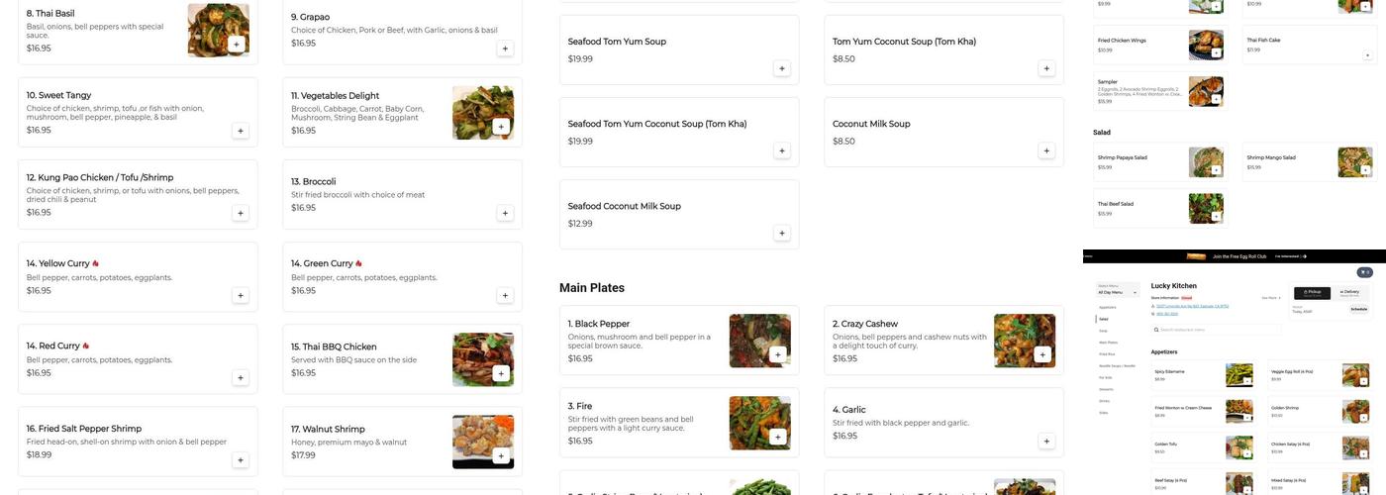
Task: Select the Pickup order option
Action: pos(1314,292)
